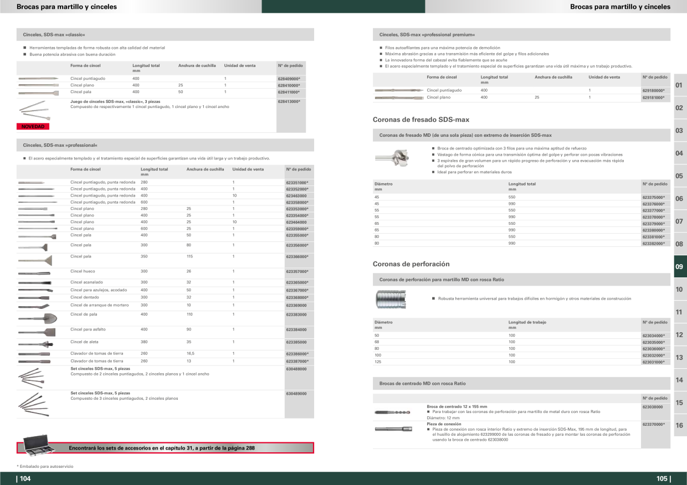Image resolution: width=687 pixels, height=485 pixels.
Task: Select order number 623375000*
Action: coord(654,197)
